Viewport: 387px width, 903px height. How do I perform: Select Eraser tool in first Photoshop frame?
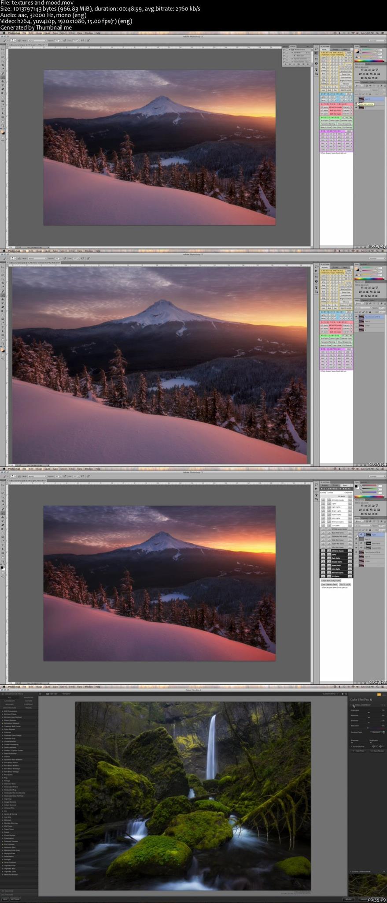3,89
